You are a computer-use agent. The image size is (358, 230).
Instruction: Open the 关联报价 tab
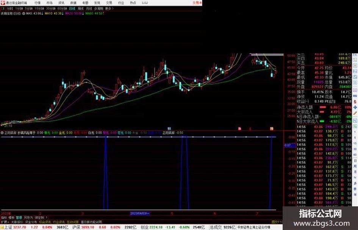(17, 222)
